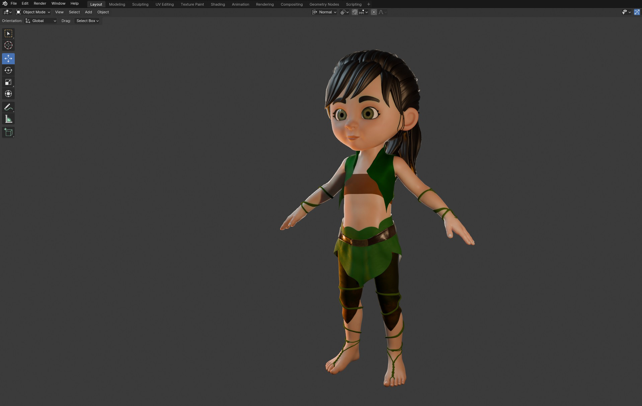The height and width of the screenshot is (406, 642).
Task: Open the Drag Select Box dropdown
Action: click(87, 21)
